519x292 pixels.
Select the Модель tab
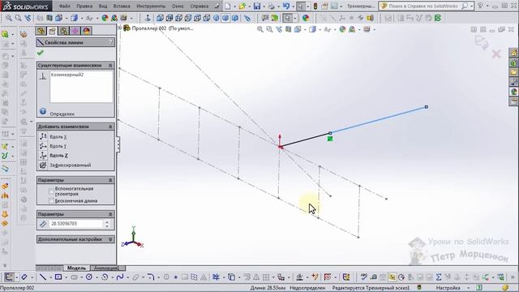pos(76,268)
